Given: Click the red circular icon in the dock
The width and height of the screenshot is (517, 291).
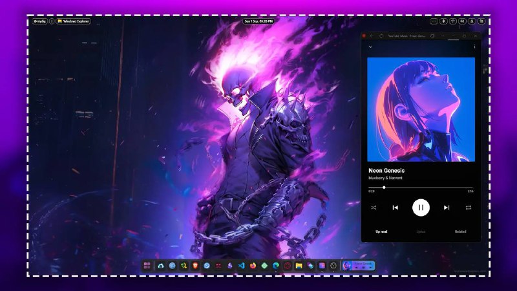Looking at the screenshot, I should pos(288,266).
